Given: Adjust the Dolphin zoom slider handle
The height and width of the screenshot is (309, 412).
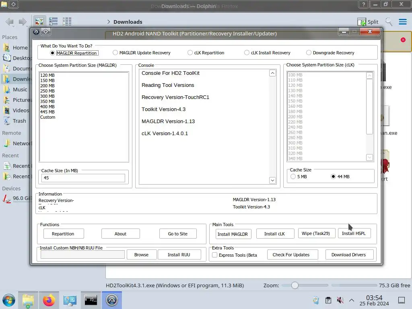Looking at the screenshot, I should coord(295,285).
